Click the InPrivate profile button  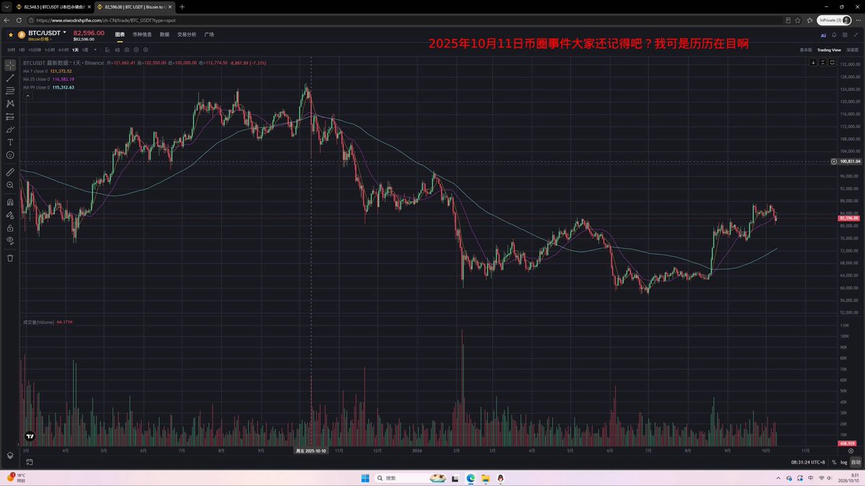(834, 20)
